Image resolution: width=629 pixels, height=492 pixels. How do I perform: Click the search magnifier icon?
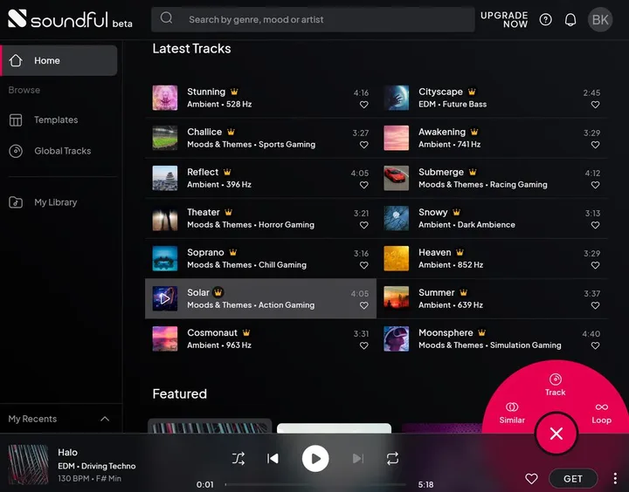point(166,18)
